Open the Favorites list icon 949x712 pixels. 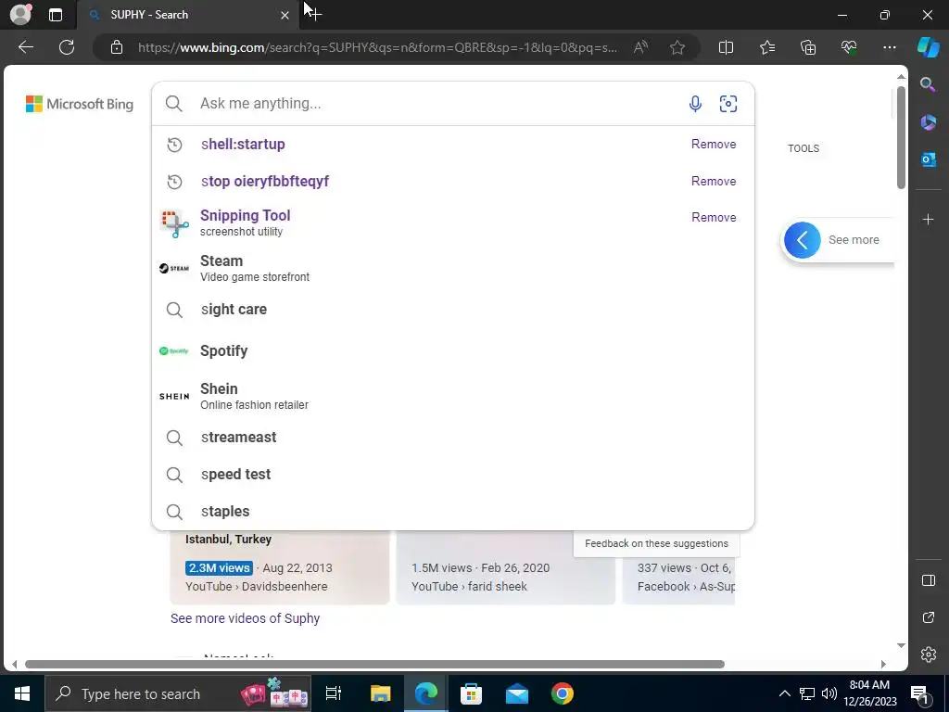pyautogui.click(x=766, y=47)
